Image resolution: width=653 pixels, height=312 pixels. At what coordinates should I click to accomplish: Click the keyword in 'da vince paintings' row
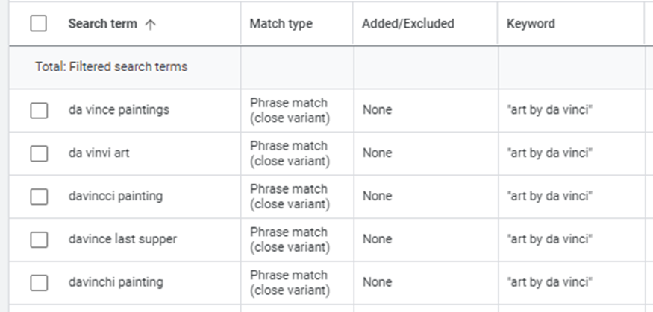(549, 110)
